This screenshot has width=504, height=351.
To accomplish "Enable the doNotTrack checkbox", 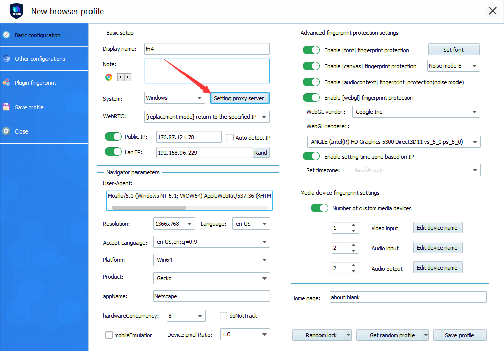I will point(223,315).
